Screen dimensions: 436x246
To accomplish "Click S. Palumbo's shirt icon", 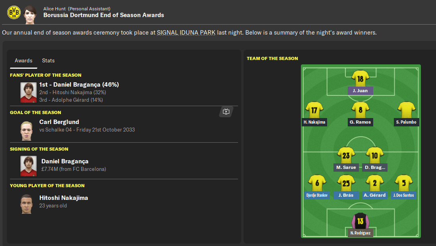I will point(406,110).
